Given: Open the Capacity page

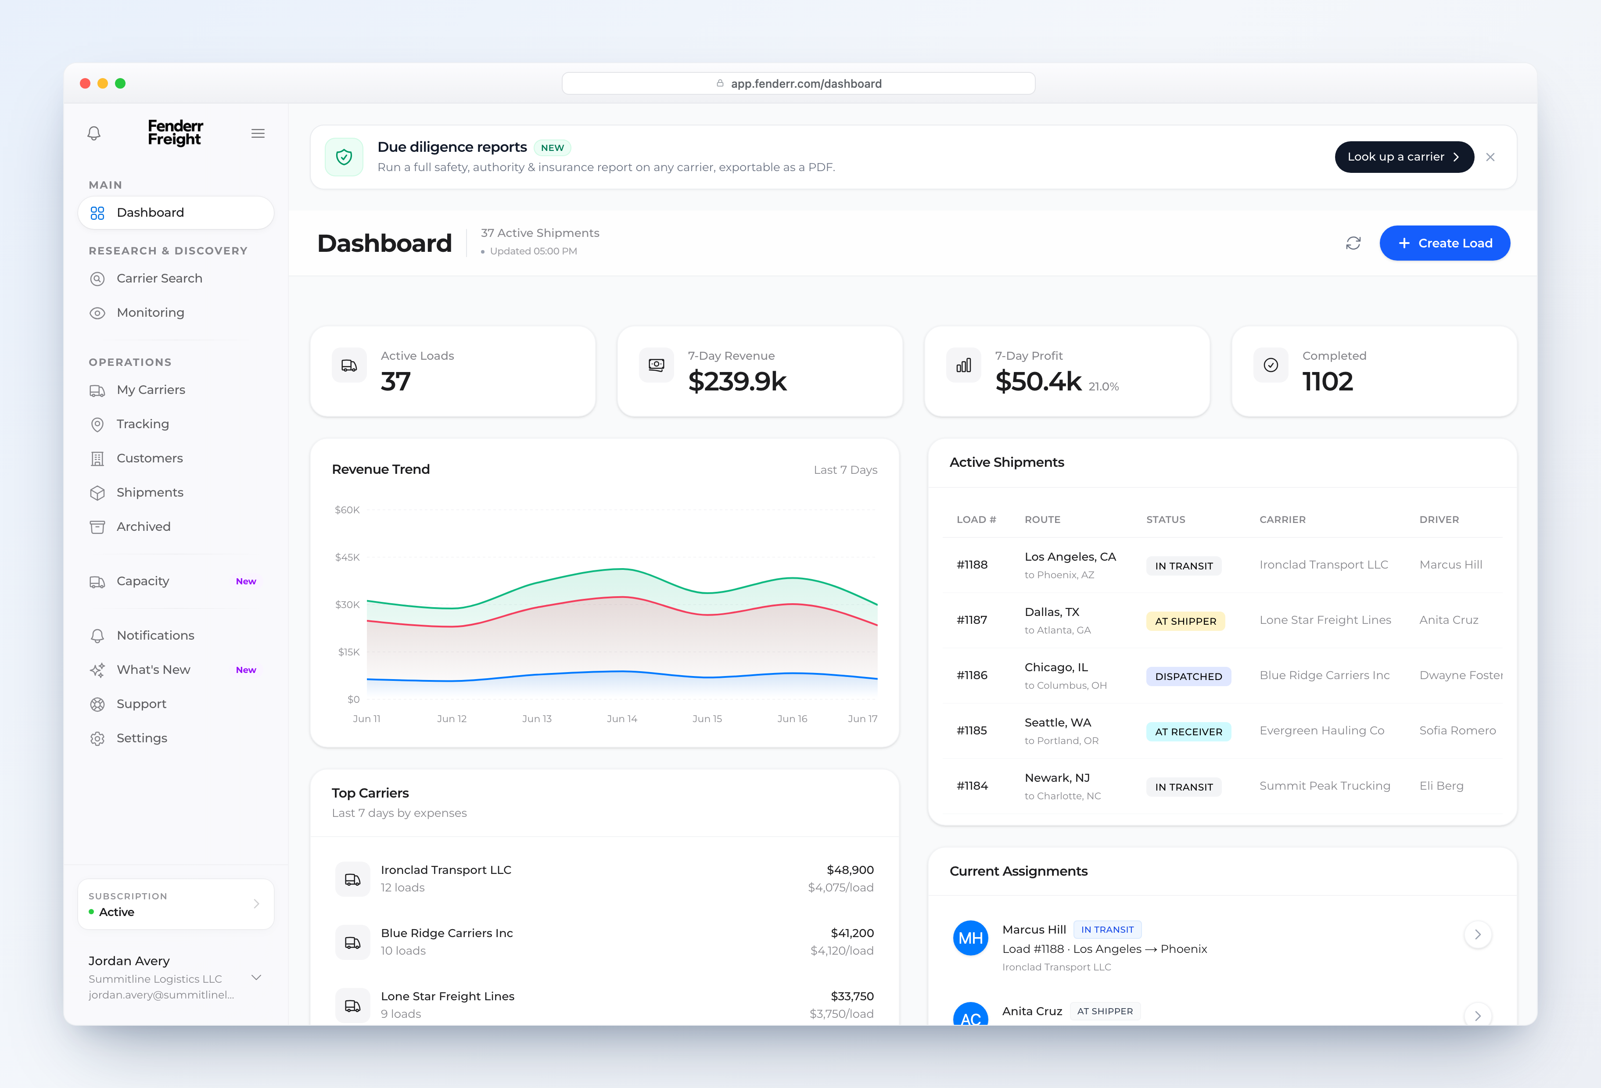Looking at the screenshot, I should tap(176, 581).
